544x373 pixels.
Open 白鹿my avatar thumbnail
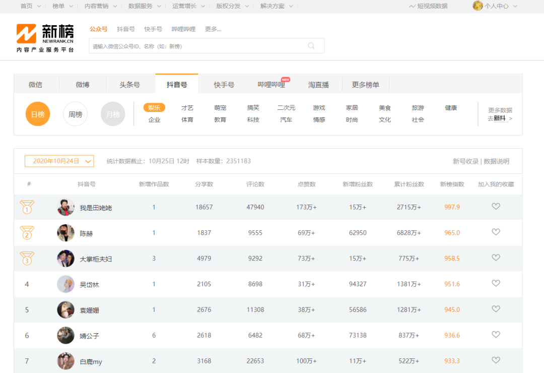(x=65, y=361)
